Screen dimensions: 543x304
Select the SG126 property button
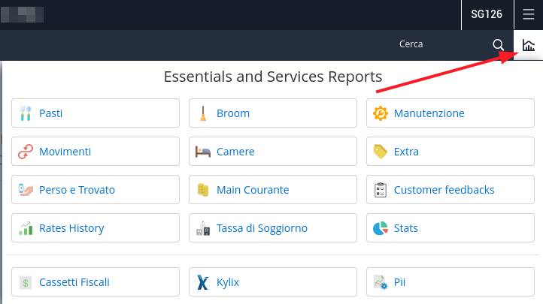click(x=487, y=14)
